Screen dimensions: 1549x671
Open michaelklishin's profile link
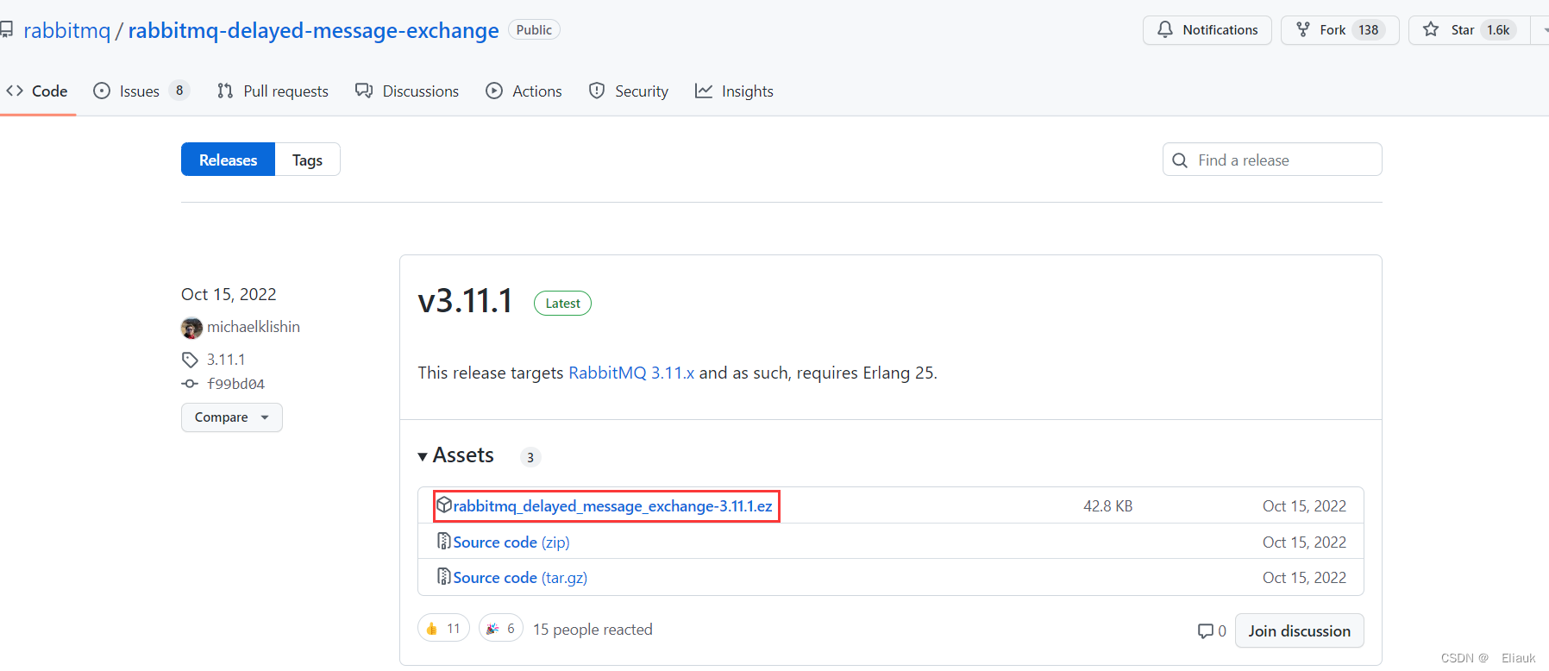pos(254,327)
